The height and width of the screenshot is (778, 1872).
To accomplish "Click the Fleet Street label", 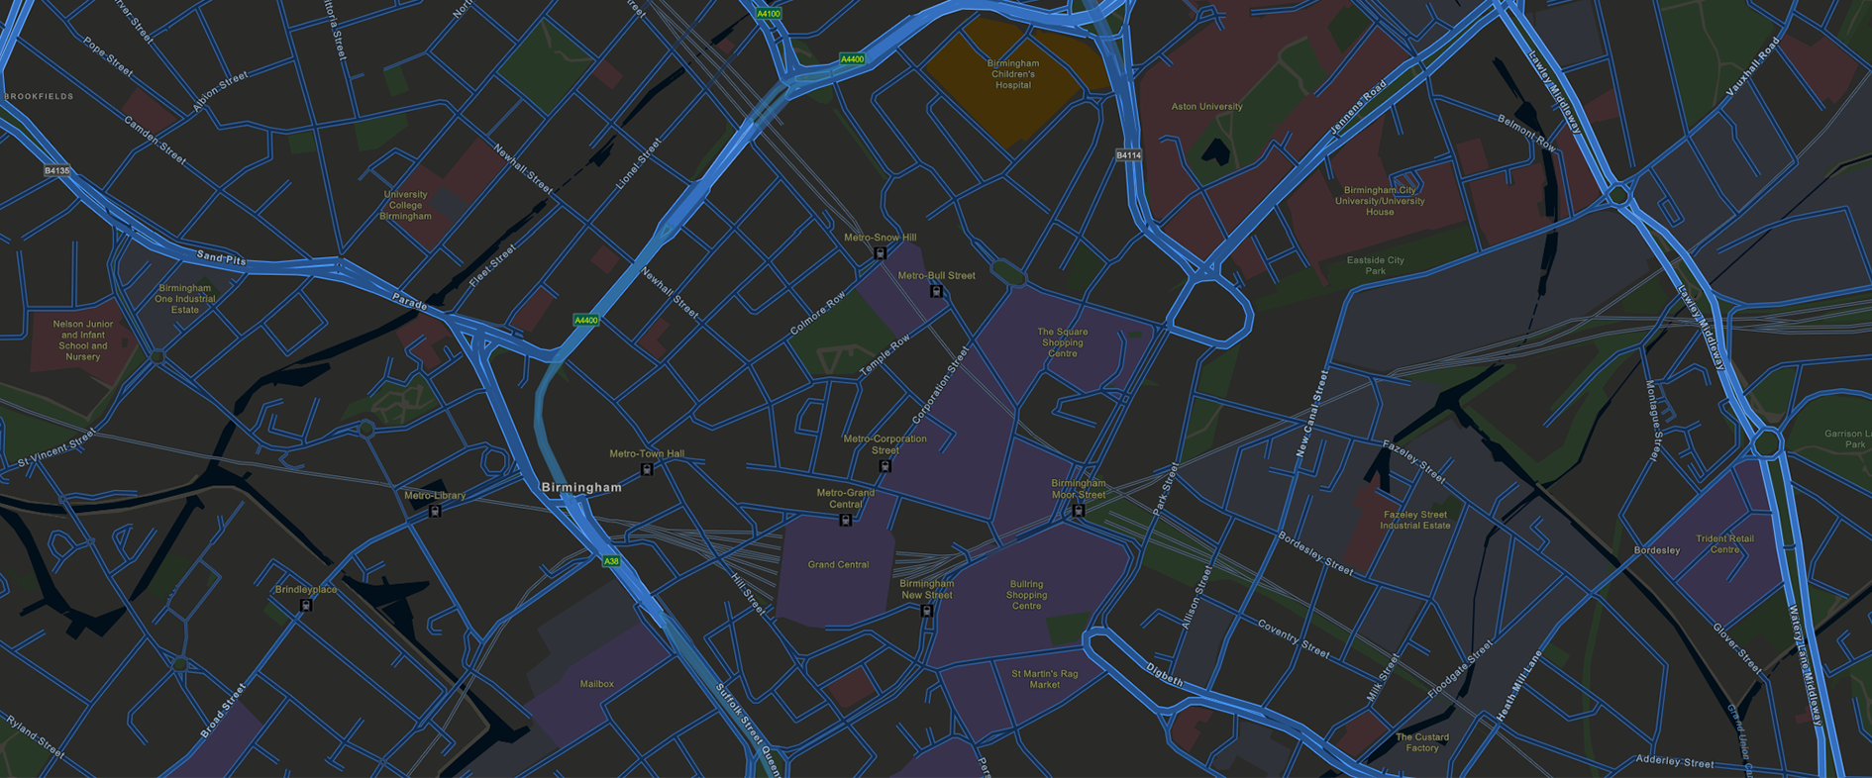I will coord(492,266).
